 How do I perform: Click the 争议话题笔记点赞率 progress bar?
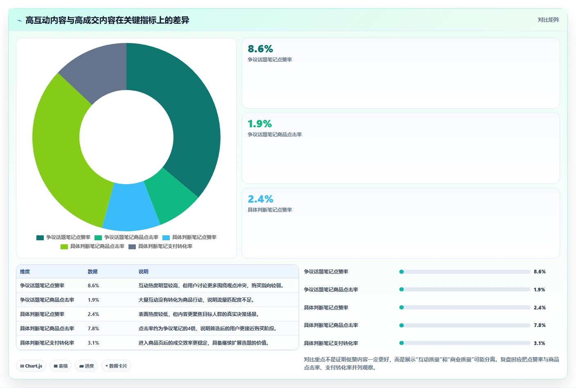coord(465,272)
